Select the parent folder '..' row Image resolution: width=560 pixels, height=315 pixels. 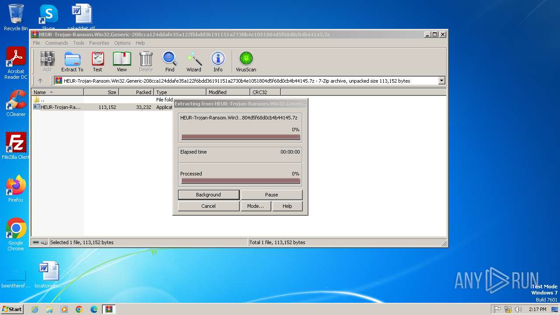pos(103,100)
